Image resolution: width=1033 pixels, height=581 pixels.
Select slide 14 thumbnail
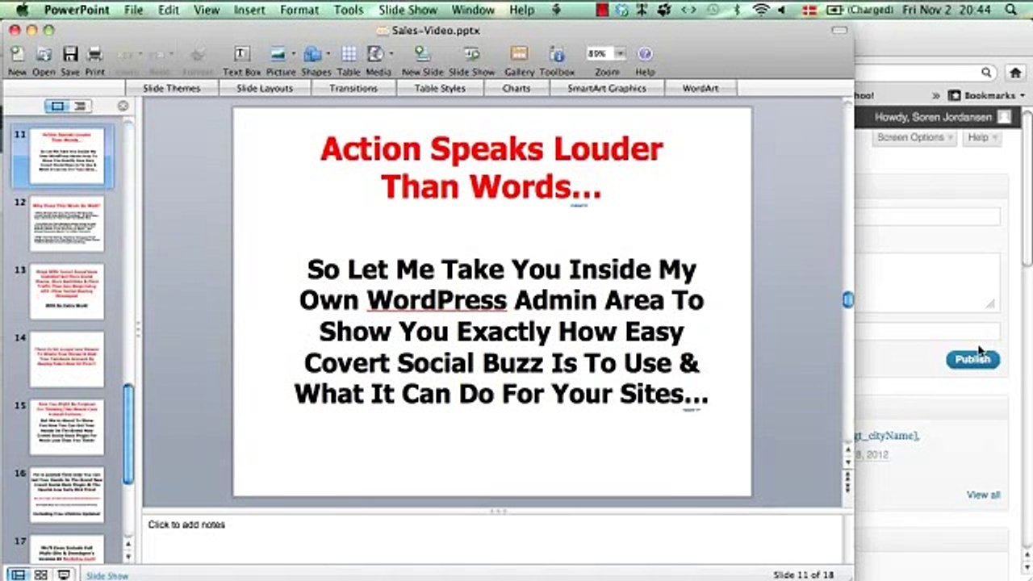[x=67, y=359]
